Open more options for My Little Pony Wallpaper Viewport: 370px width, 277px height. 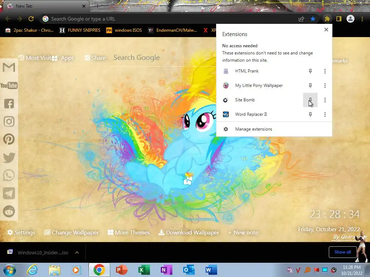(x=325, y=85)
